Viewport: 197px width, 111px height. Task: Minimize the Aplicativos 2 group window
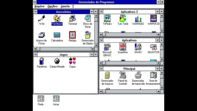(x=158, y=12)
